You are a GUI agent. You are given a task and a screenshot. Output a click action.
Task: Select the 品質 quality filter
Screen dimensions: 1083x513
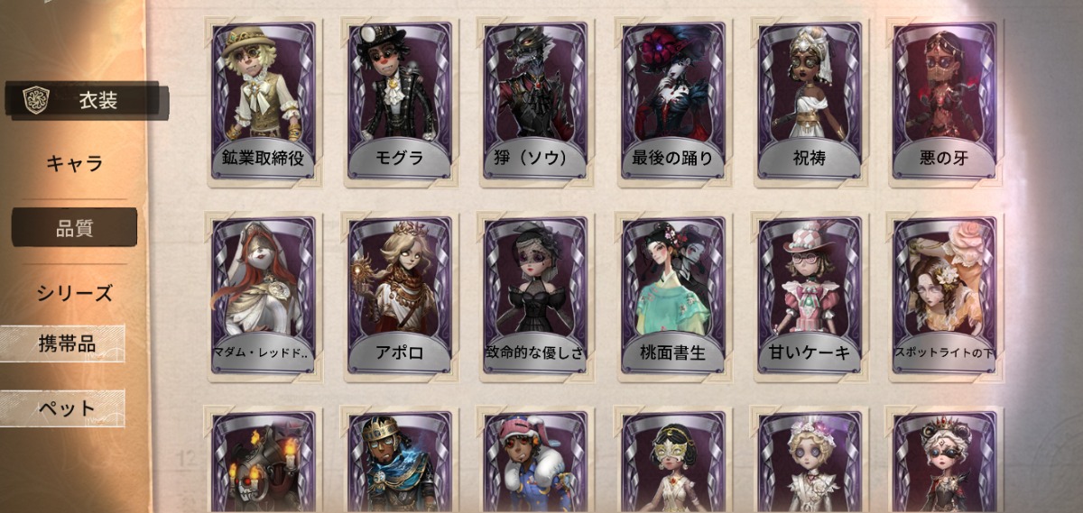tap(74, 227)
